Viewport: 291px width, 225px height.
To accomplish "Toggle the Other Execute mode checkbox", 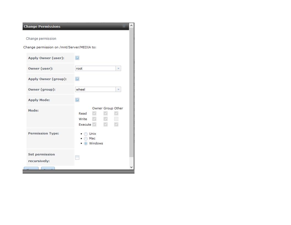I will [116, 124].
